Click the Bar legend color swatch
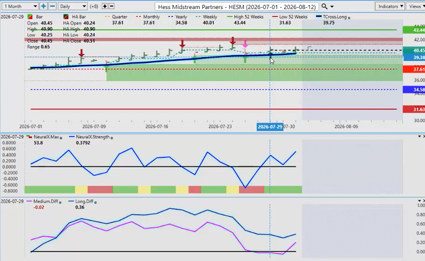This screenshot has height=261, width=425. point(30,17)
